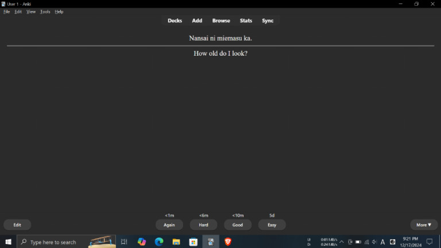
Task: Open Task View from the taskbar
Action: click(x=124, y=242)
